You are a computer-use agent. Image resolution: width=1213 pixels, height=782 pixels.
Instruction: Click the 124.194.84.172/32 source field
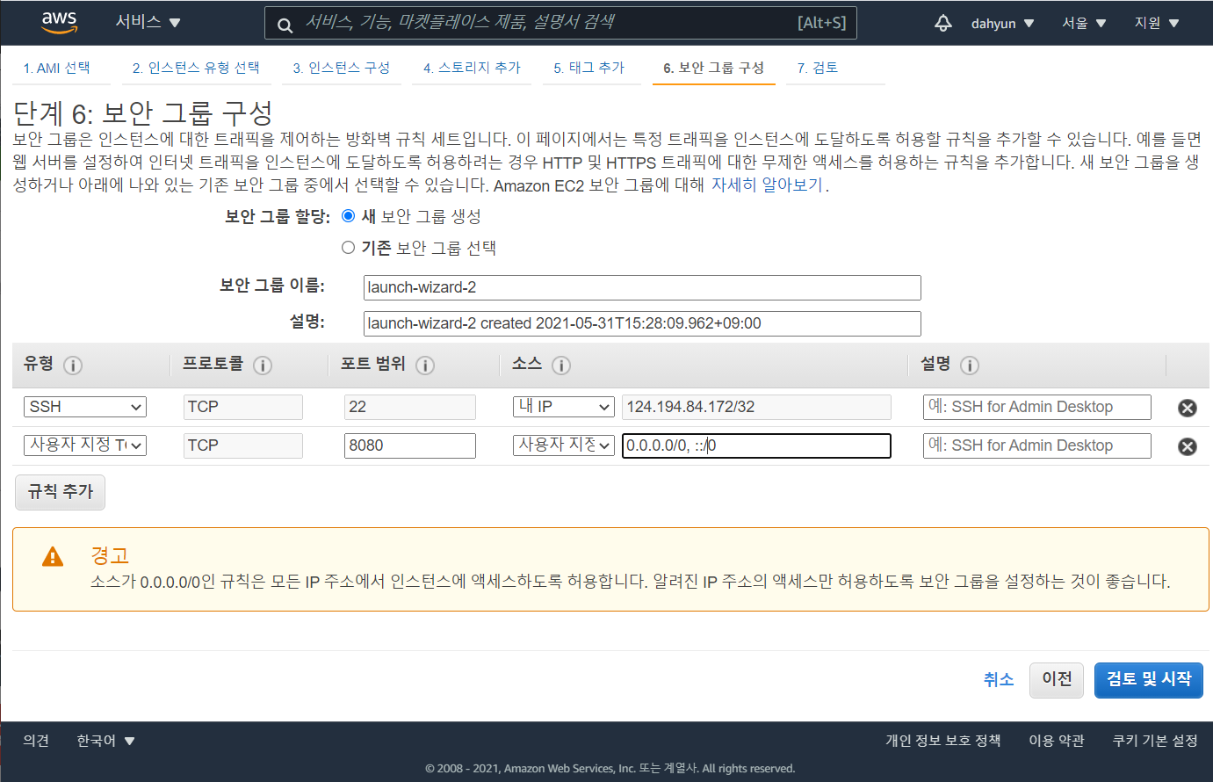coord(756,407)
